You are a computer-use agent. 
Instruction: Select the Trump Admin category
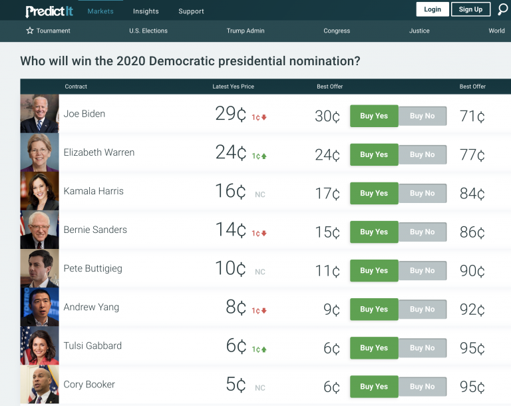(x=246, y=31)
